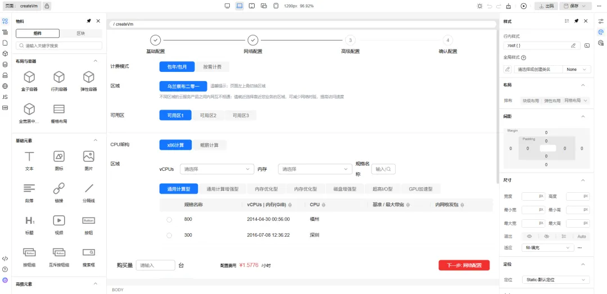Click the clear canvas icon
This screenshot has height=294, width=607.
pos(508,6)
